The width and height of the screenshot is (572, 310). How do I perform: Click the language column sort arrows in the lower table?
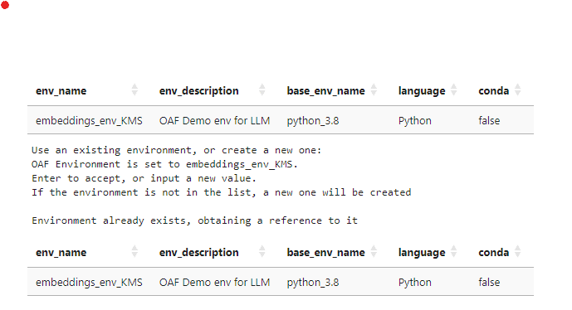454,251
